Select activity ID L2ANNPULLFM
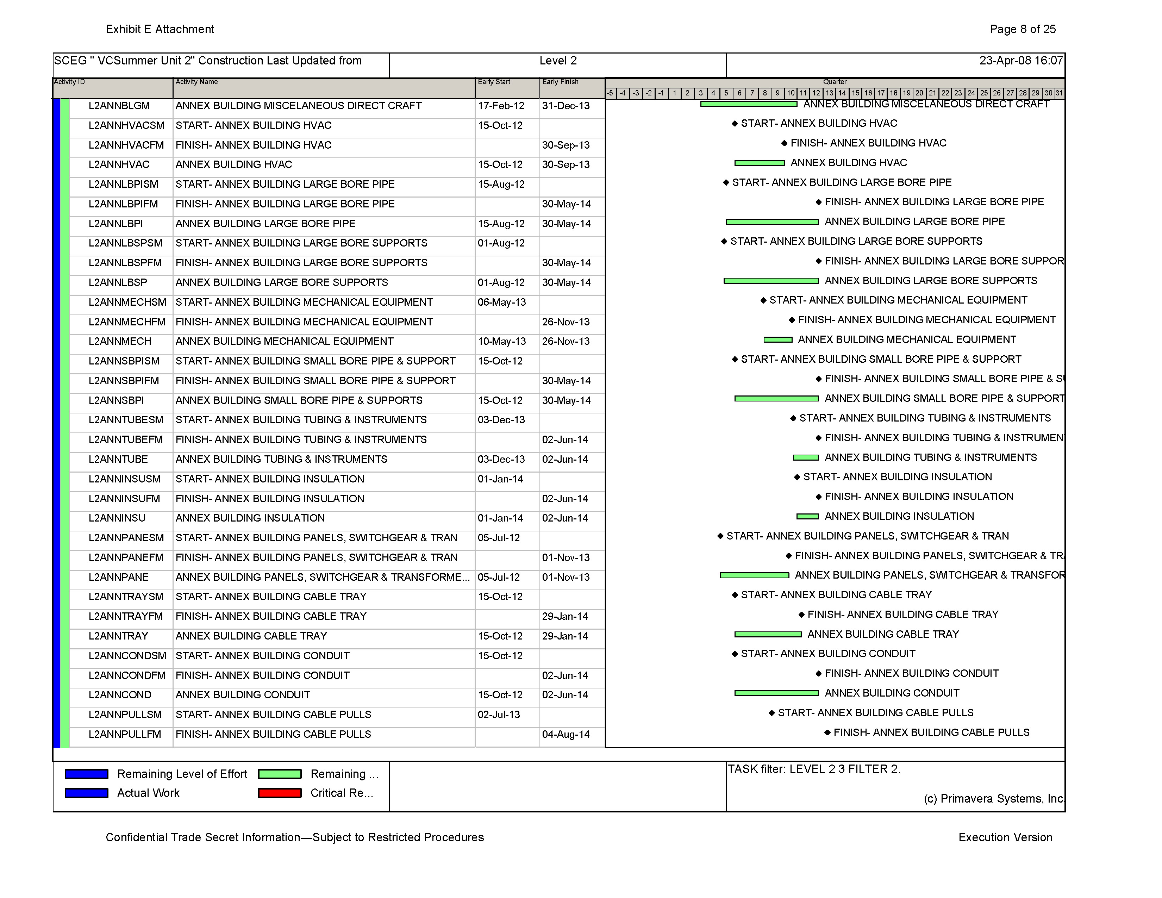 pos(125,734)
